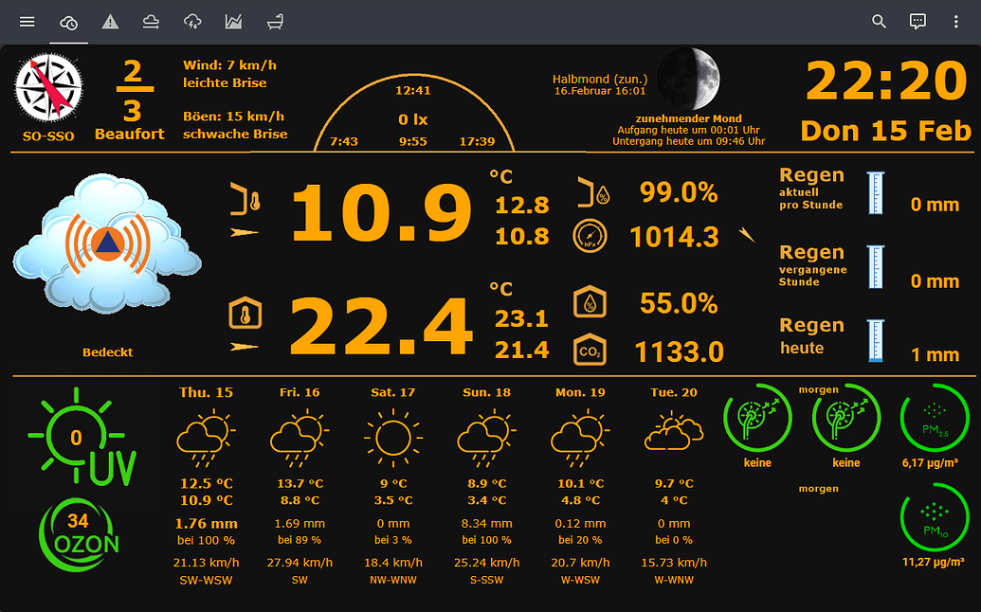981x612 pixels.
Task: Tap the green PM2.5 particle circle
Action: 935,419
